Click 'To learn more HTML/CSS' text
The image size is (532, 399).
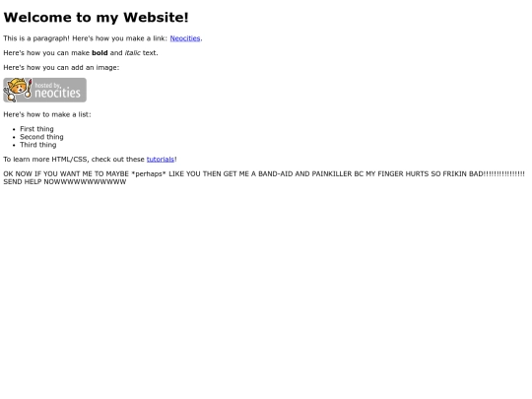(x=45, y=160)
